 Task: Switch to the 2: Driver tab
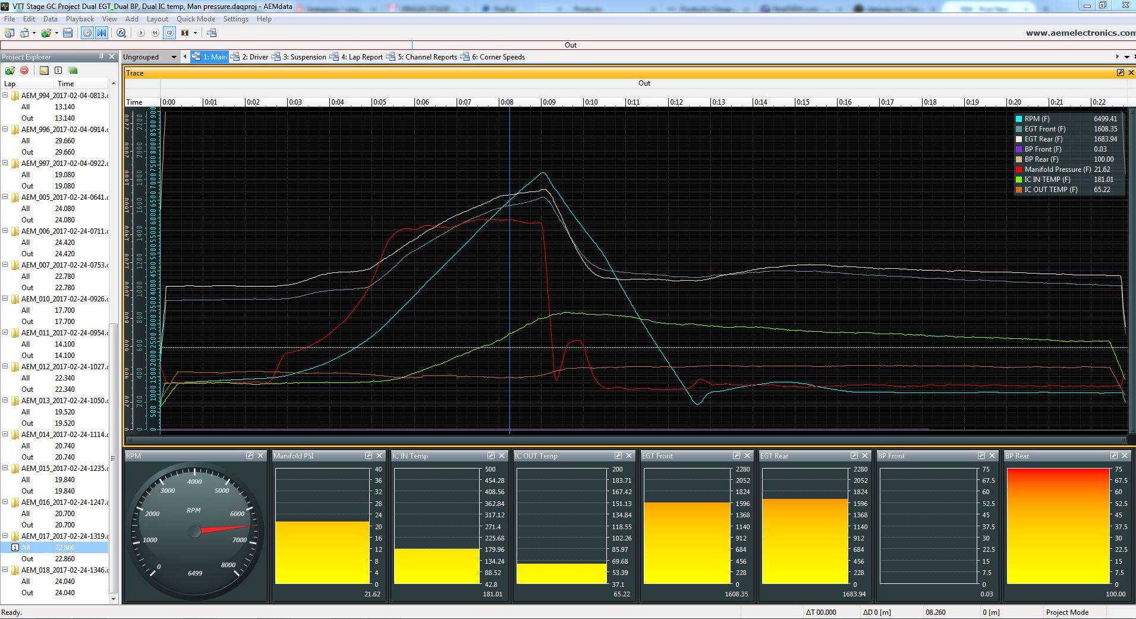(x=249, y=57)
